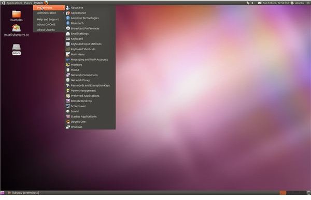311x200 pixels.
Task: Open the Sound preferences icon
Action: click(68, 111)
